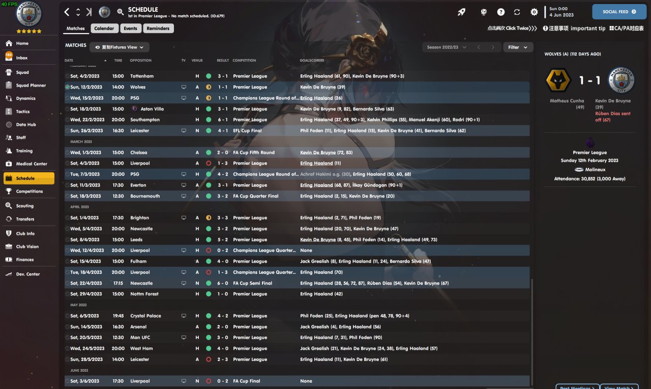Toggle reminder check for Tottenham 4/2/2023 match
Screen dimensions: 651x389
pyautogui.click(x=67, y=76)
